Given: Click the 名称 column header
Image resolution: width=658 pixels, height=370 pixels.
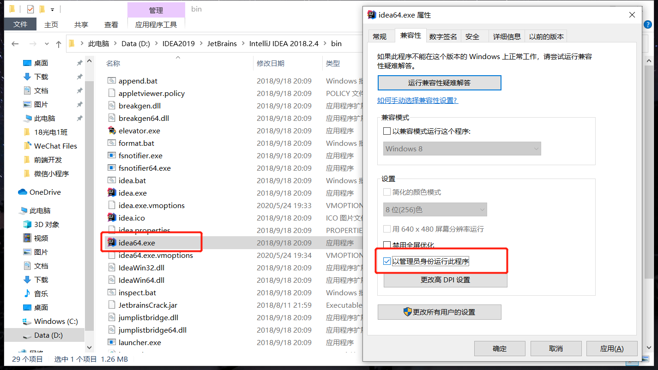Looking at the screenshot, I should point(113,63).
